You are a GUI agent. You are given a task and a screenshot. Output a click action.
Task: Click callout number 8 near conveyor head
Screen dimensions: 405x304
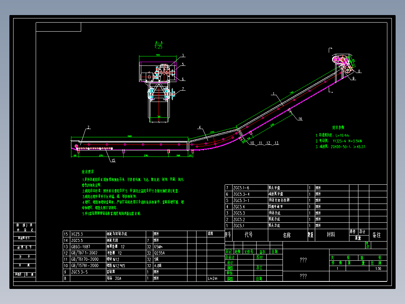pos(359,71)
